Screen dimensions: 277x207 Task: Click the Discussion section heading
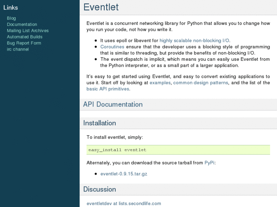pyautogui.click(x=99, y=189)
